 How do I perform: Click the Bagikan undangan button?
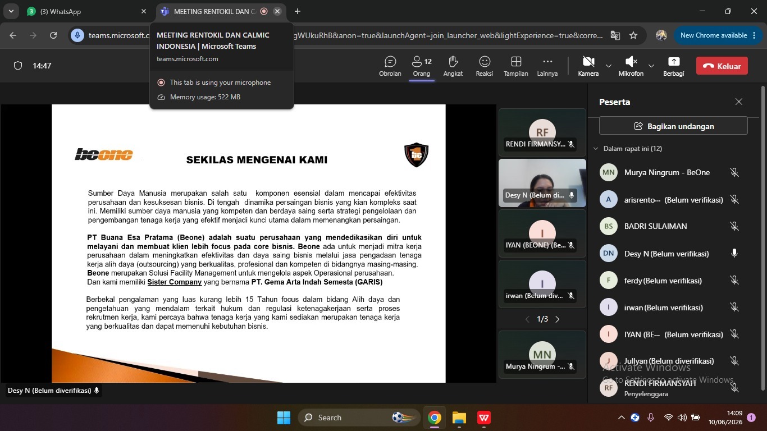[673, 126]
